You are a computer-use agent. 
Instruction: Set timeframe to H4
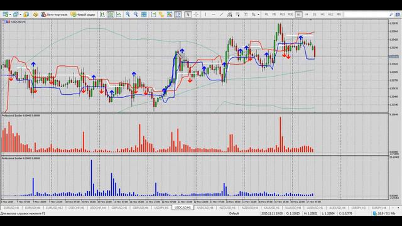[x=307, y=14]
